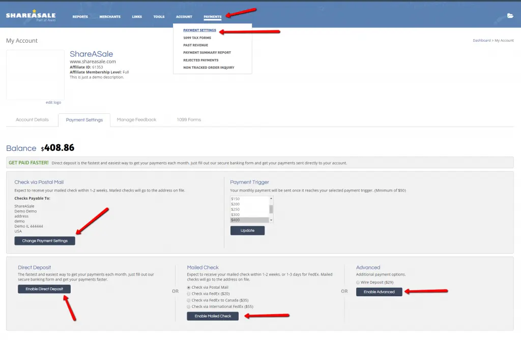Open the Reports menu
Viewport: 521px width, 340px height.
tap(80, 17)
